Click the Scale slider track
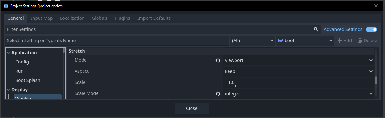The width and height of the screenshot is (385, 118). point(298,86)
